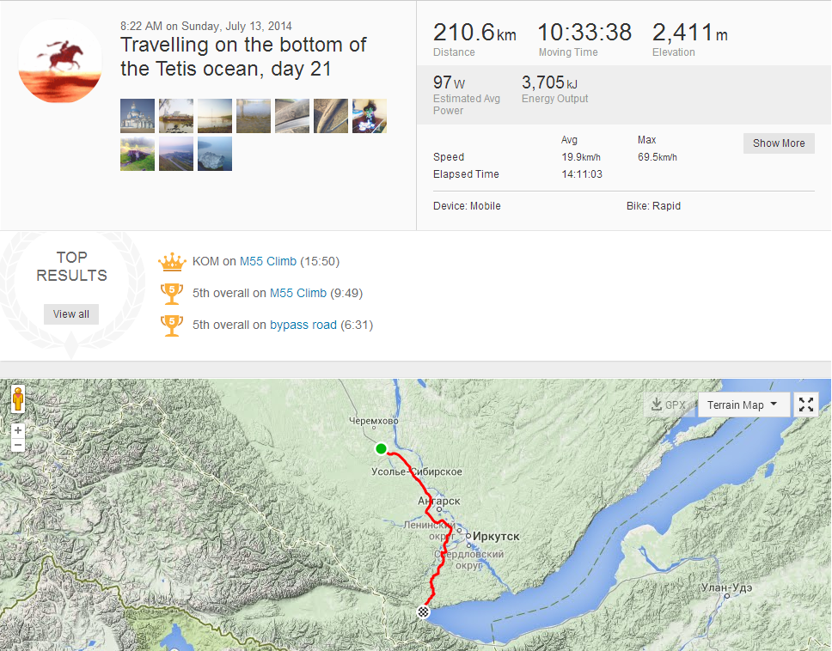Click the 5th overall trophy next to bypass road

click(x=172, y=325)
